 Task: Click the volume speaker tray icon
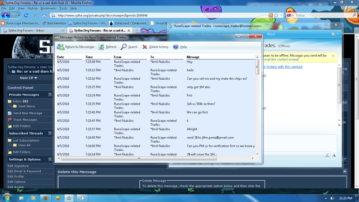click(332, 198)
